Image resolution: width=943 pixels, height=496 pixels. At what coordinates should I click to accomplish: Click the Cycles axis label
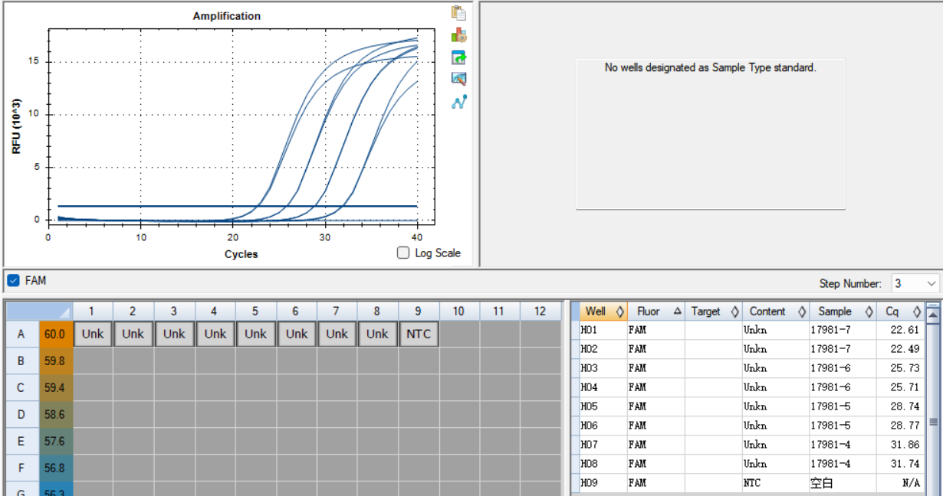242,254
